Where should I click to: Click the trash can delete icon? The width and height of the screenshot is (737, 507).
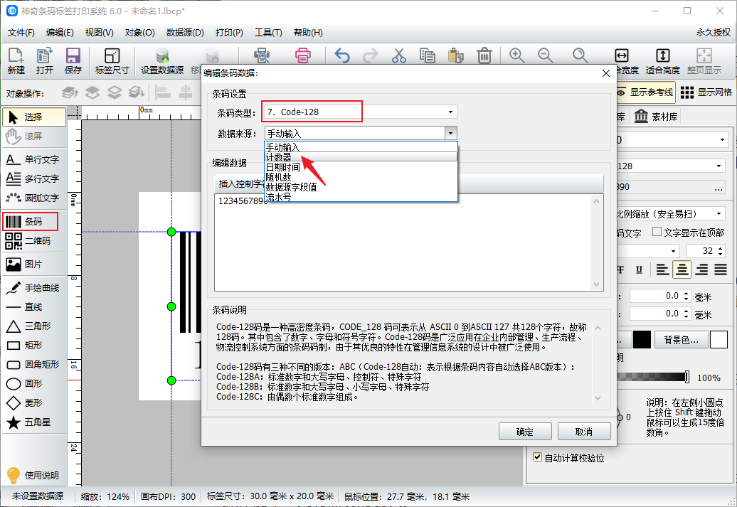(x=484, y=55)
